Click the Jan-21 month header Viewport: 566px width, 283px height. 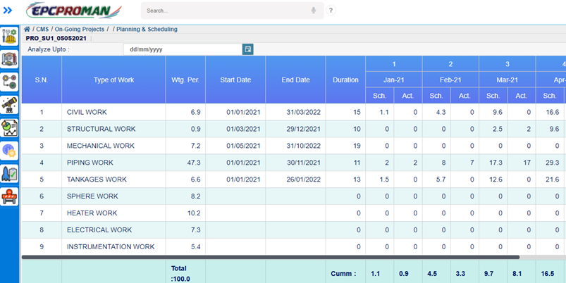click(394, 80)
